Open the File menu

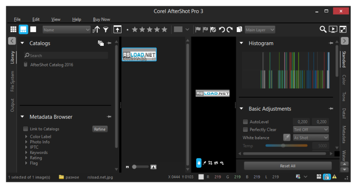17,19
